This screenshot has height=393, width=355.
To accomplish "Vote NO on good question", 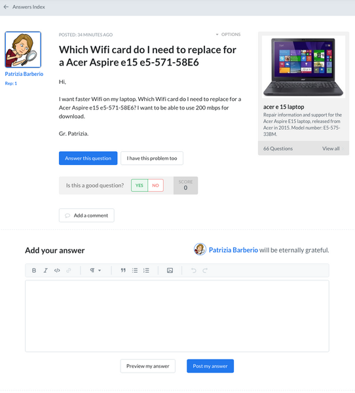I will pos(156,185).
